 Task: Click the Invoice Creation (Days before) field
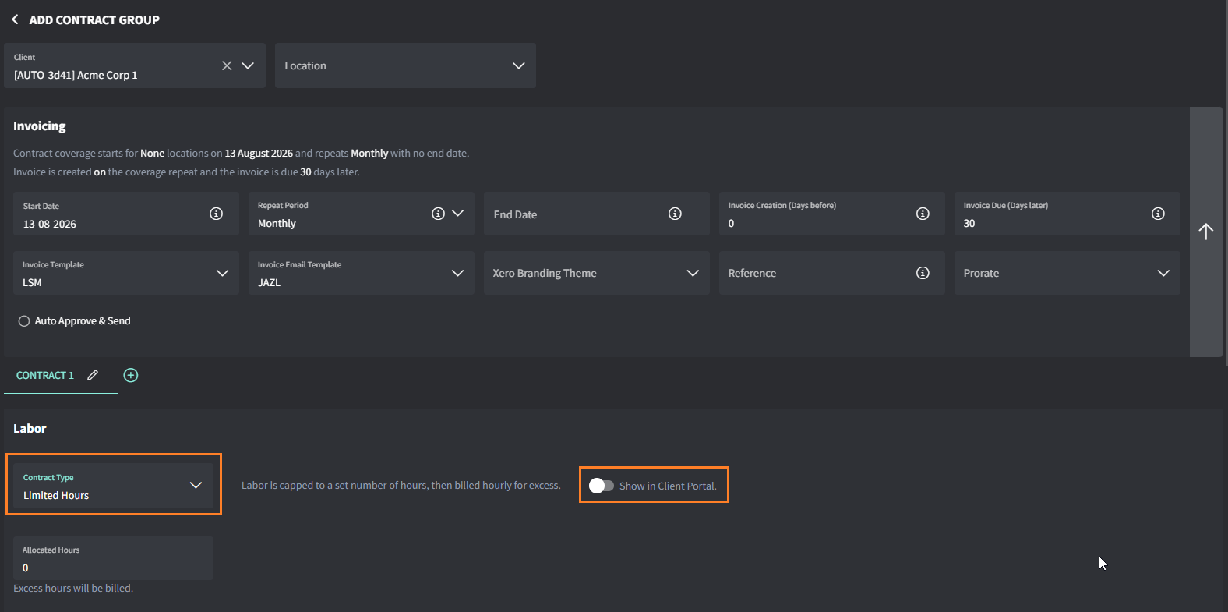point(832,214)
